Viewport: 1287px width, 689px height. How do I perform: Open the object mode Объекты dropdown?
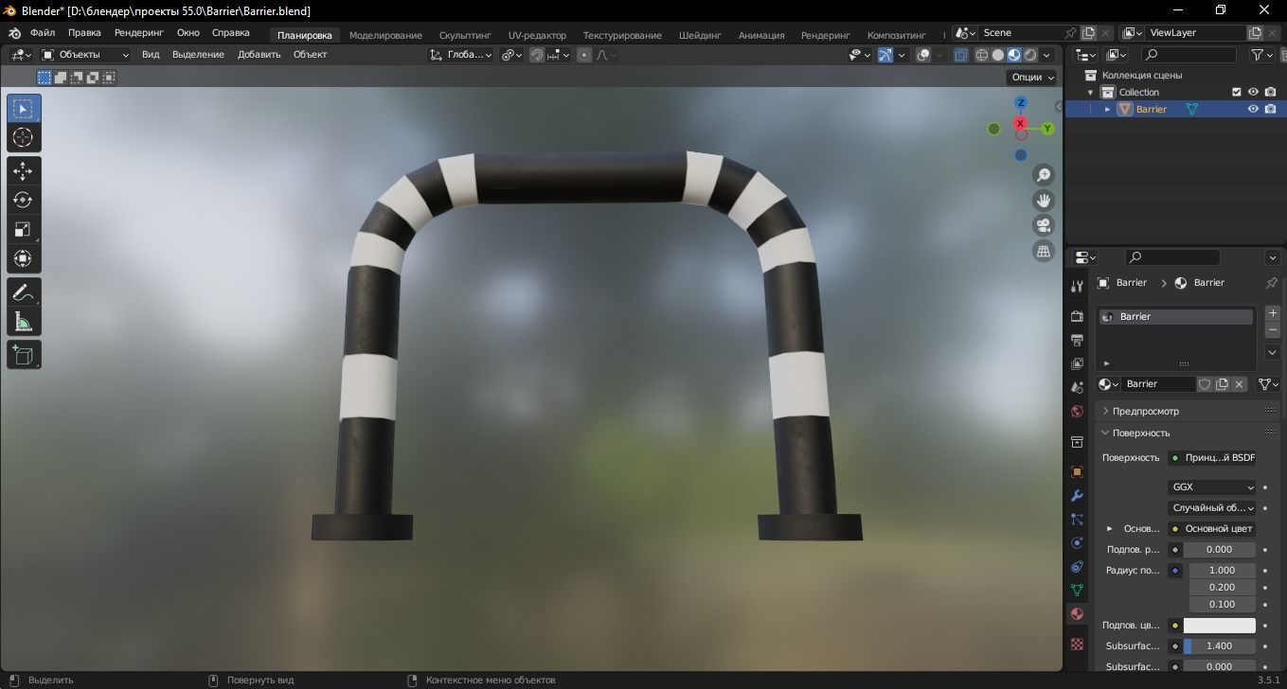[x=85, y=55]
